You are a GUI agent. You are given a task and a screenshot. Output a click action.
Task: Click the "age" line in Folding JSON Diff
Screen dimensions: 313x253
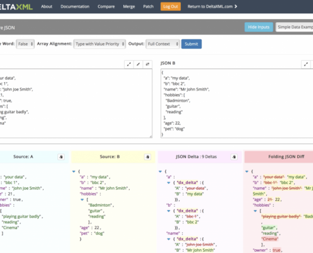tap(267, 199)
